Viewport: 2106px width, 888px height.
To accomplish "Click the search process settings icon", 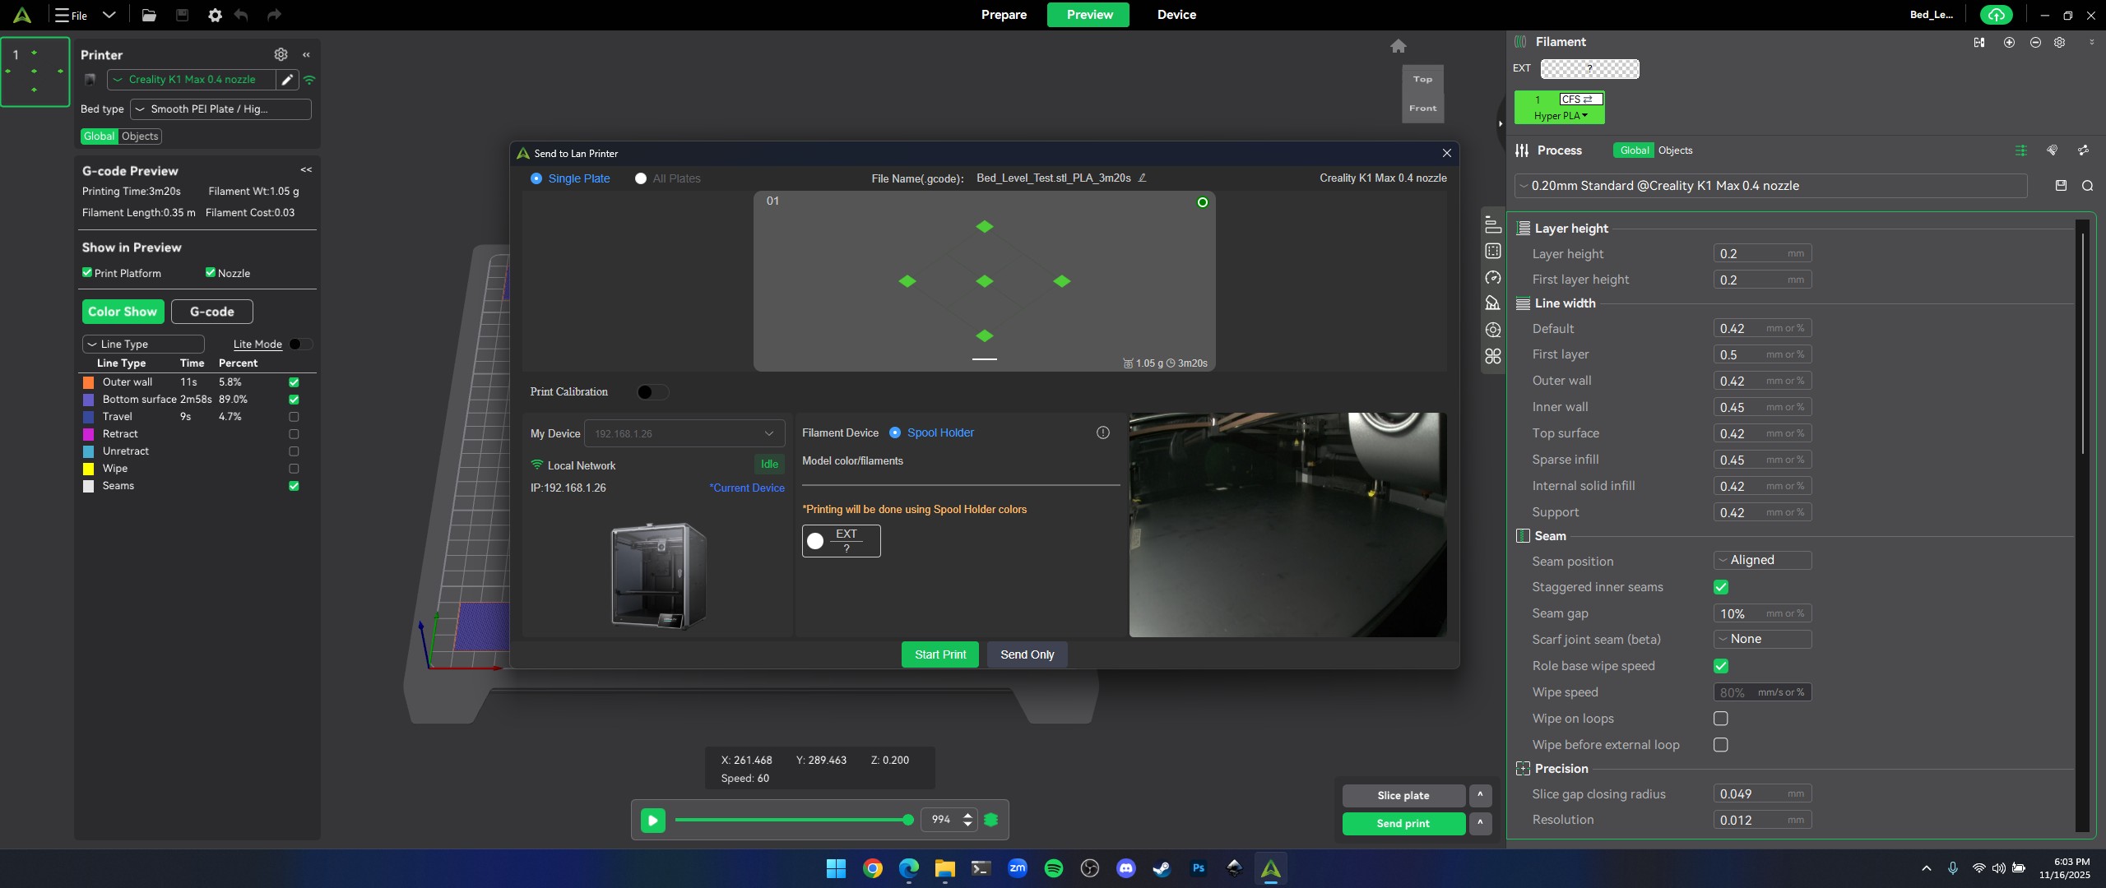I will pos(2087,186).
